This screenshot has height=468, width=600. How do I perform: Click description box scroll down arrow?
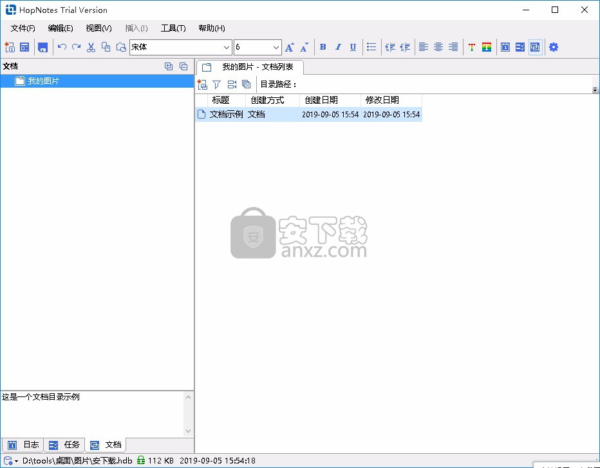[188, 431]
